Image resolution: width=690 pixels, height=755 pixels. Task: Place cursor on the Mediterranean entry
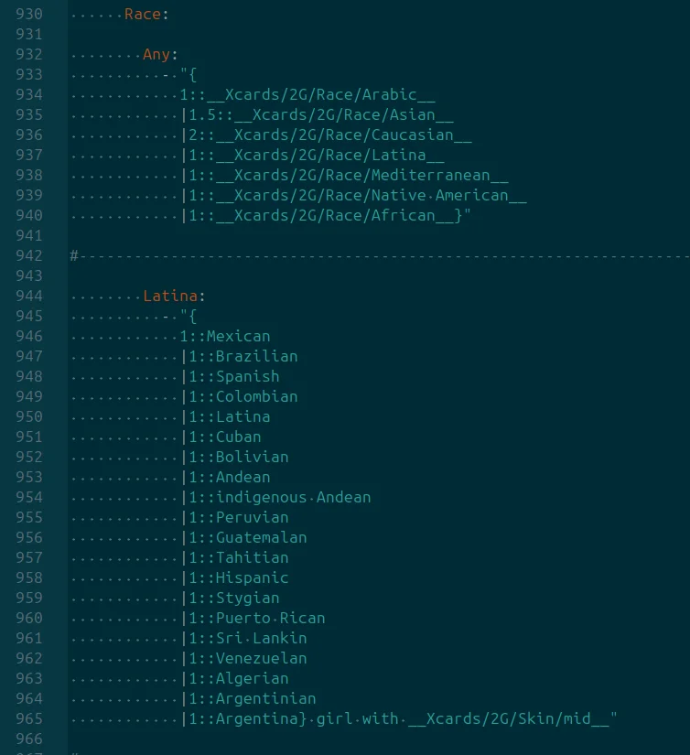point(345,176)
